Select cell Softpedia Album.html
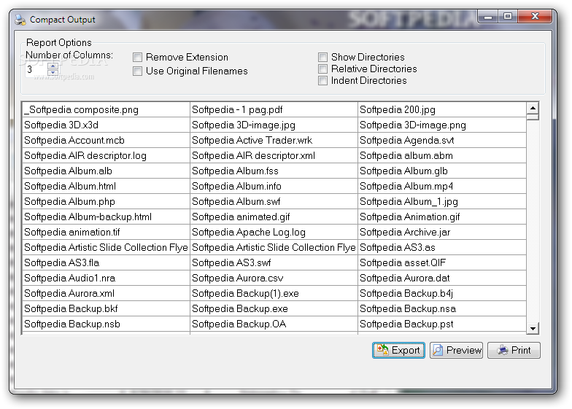Screen dimensions: 572x409 pyautogui.click(x=106, y=187)
